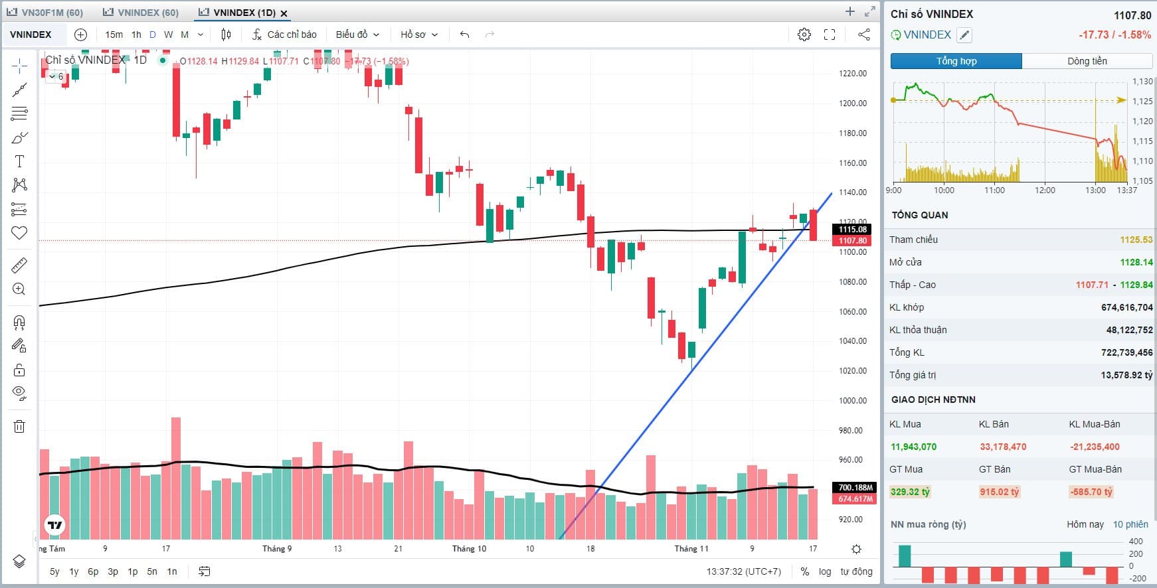
Task: Click the 10 phiên link
Action: point(1130,524)
